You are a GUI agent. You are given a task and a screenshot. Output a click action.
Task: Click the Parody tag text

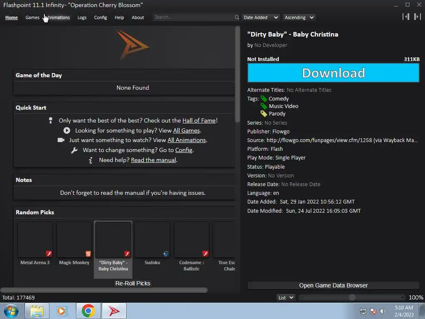[x=277, y=114]
